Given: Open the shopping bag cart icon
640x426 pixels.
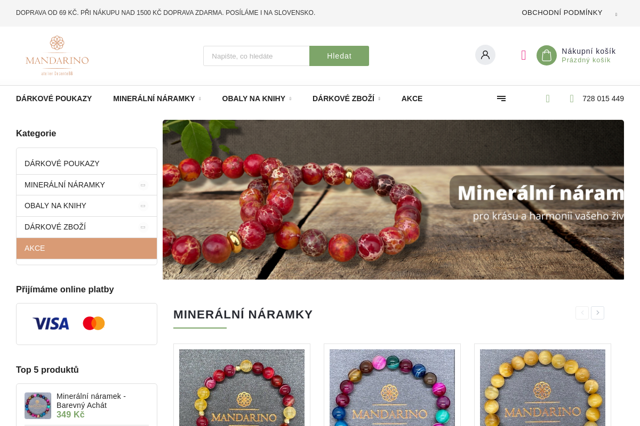Looking at the screenshot, I should 547,55.
